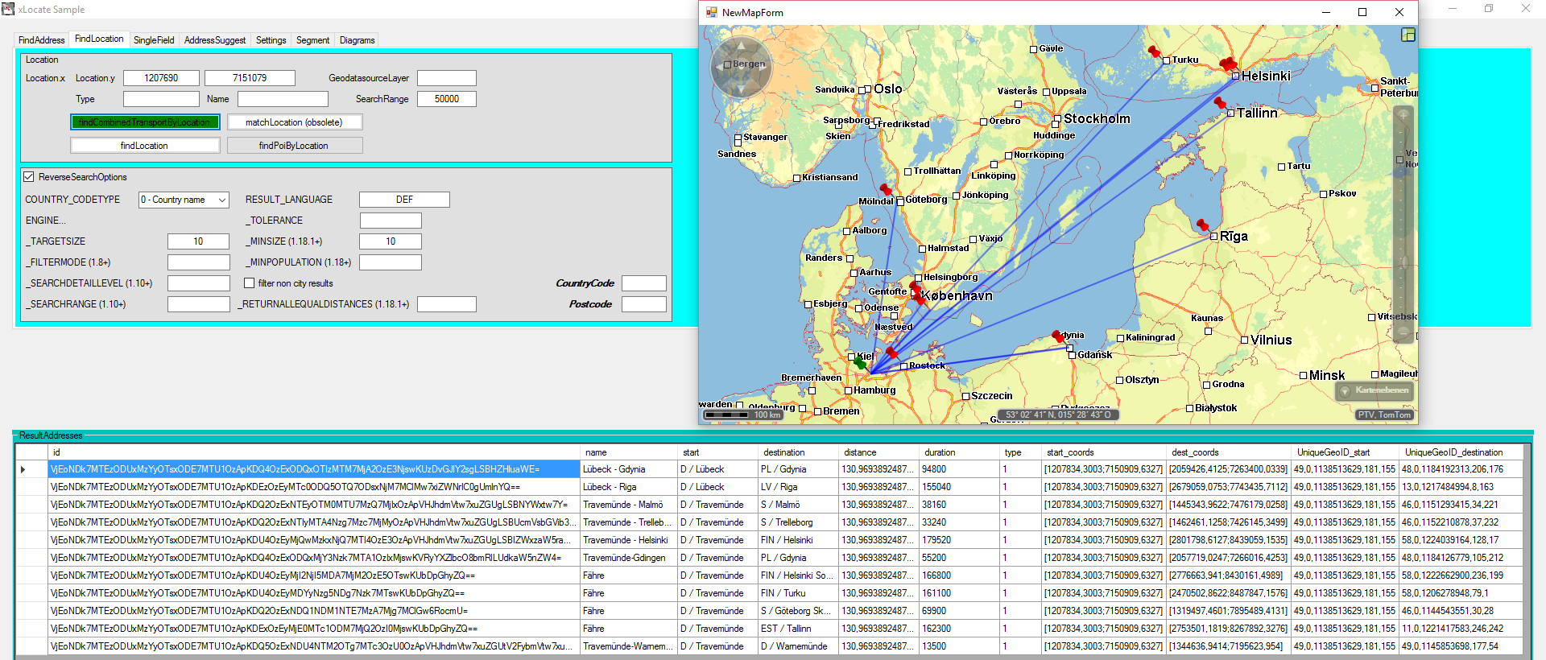Switch to the SingleField tab

154,40
